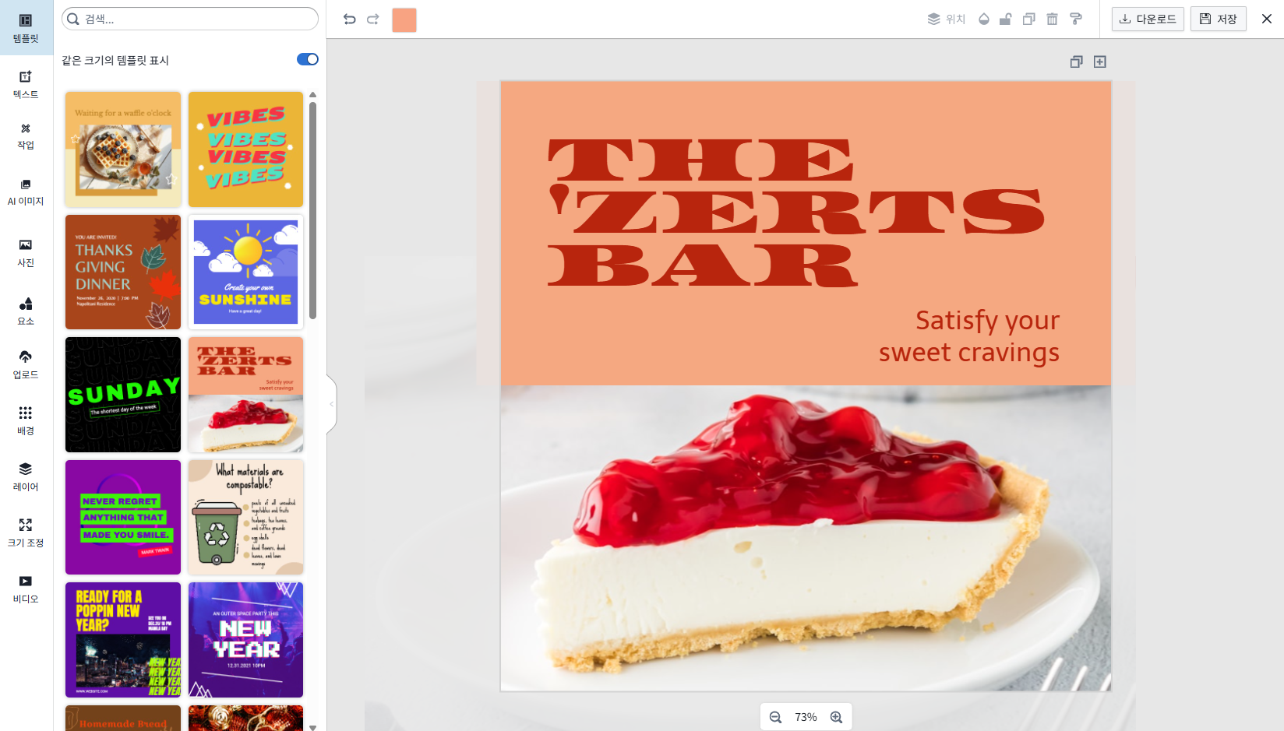This screenshot has height=731, width=1284.
Task: Collapse the template side panel handle
Action: pyautogui.click(x=332, y=404)
